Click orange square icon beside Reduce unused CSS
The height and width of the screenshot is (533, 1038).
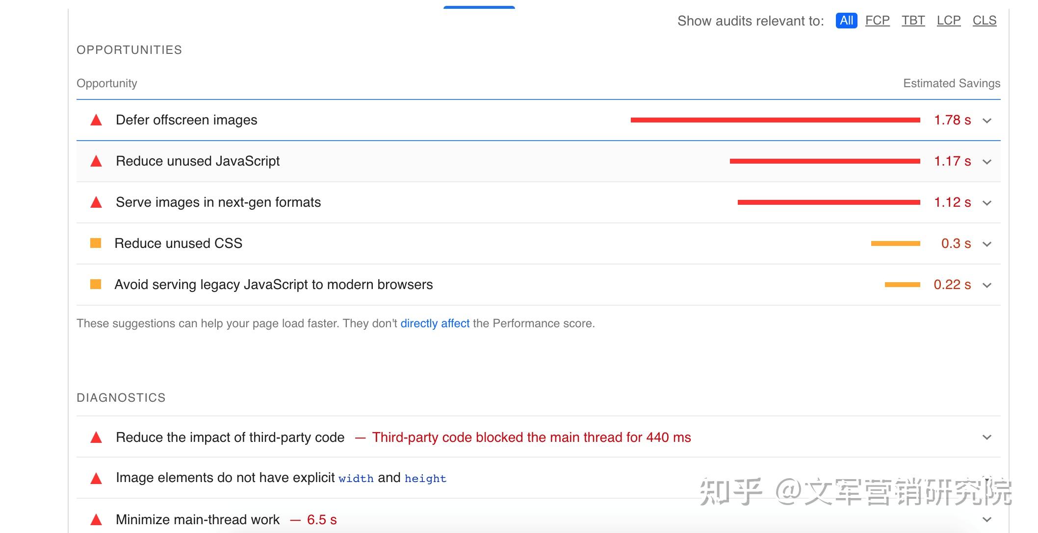click(96, 243)
